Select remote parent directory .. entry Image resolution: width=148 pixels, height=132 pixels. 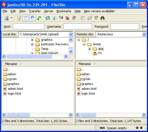point(80,69)
